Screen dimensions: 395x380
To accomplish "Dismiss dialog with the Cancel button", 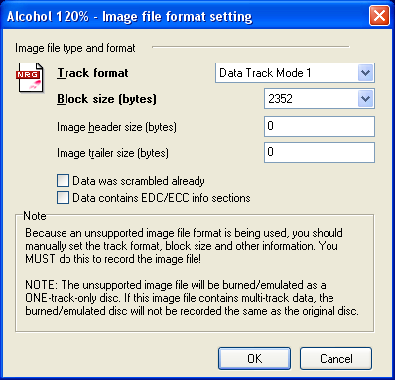I will coord(335,359).
